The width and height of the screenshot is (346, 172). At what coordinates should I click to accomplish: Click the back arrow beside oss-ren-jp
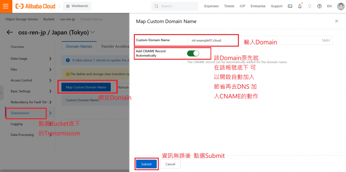pos(10,32)
